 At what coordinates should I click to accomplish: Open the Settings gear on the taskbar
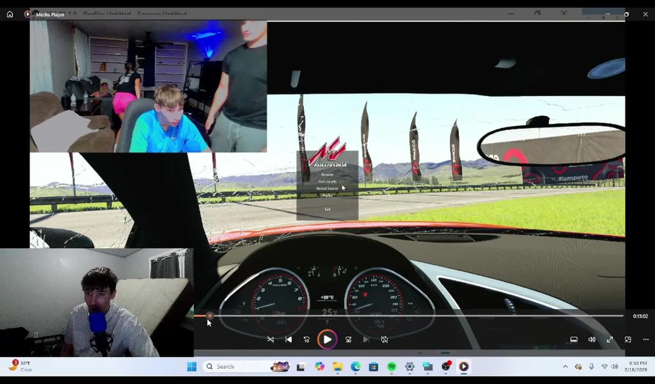click(410, 366)
